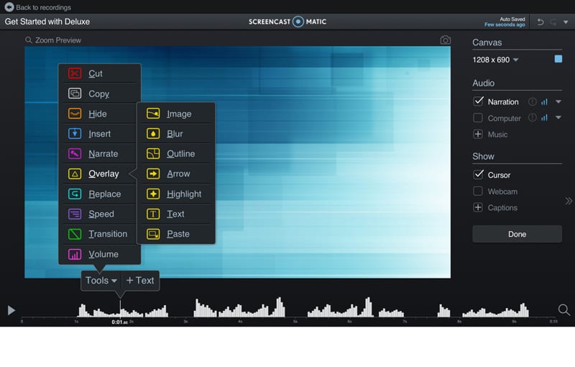The height and width of the screenshot is (367, 575).
Task: Add Music with the plus box
Action: (x=478, y=135)
